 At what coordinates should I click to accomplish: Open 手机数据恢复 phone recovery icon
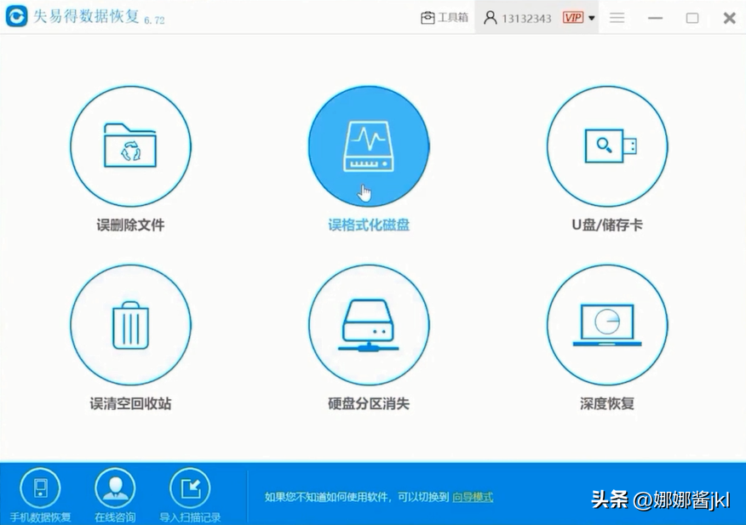coord(40,488)
